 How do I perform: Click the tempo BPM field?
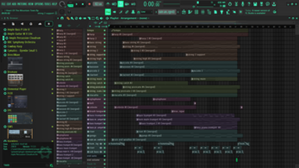98,4
